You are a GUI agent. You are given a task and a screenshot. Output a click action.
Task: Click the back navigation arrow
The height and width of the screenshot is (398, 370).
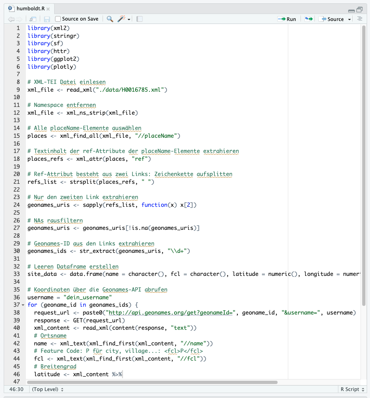coord(11,19)
